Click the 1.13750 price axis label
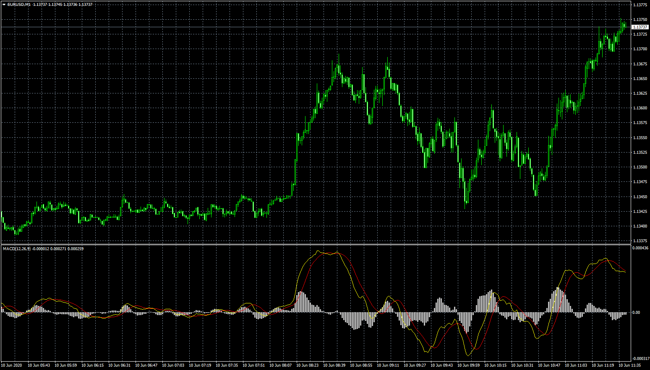This screenshot has height=370, width=650. 640,20
